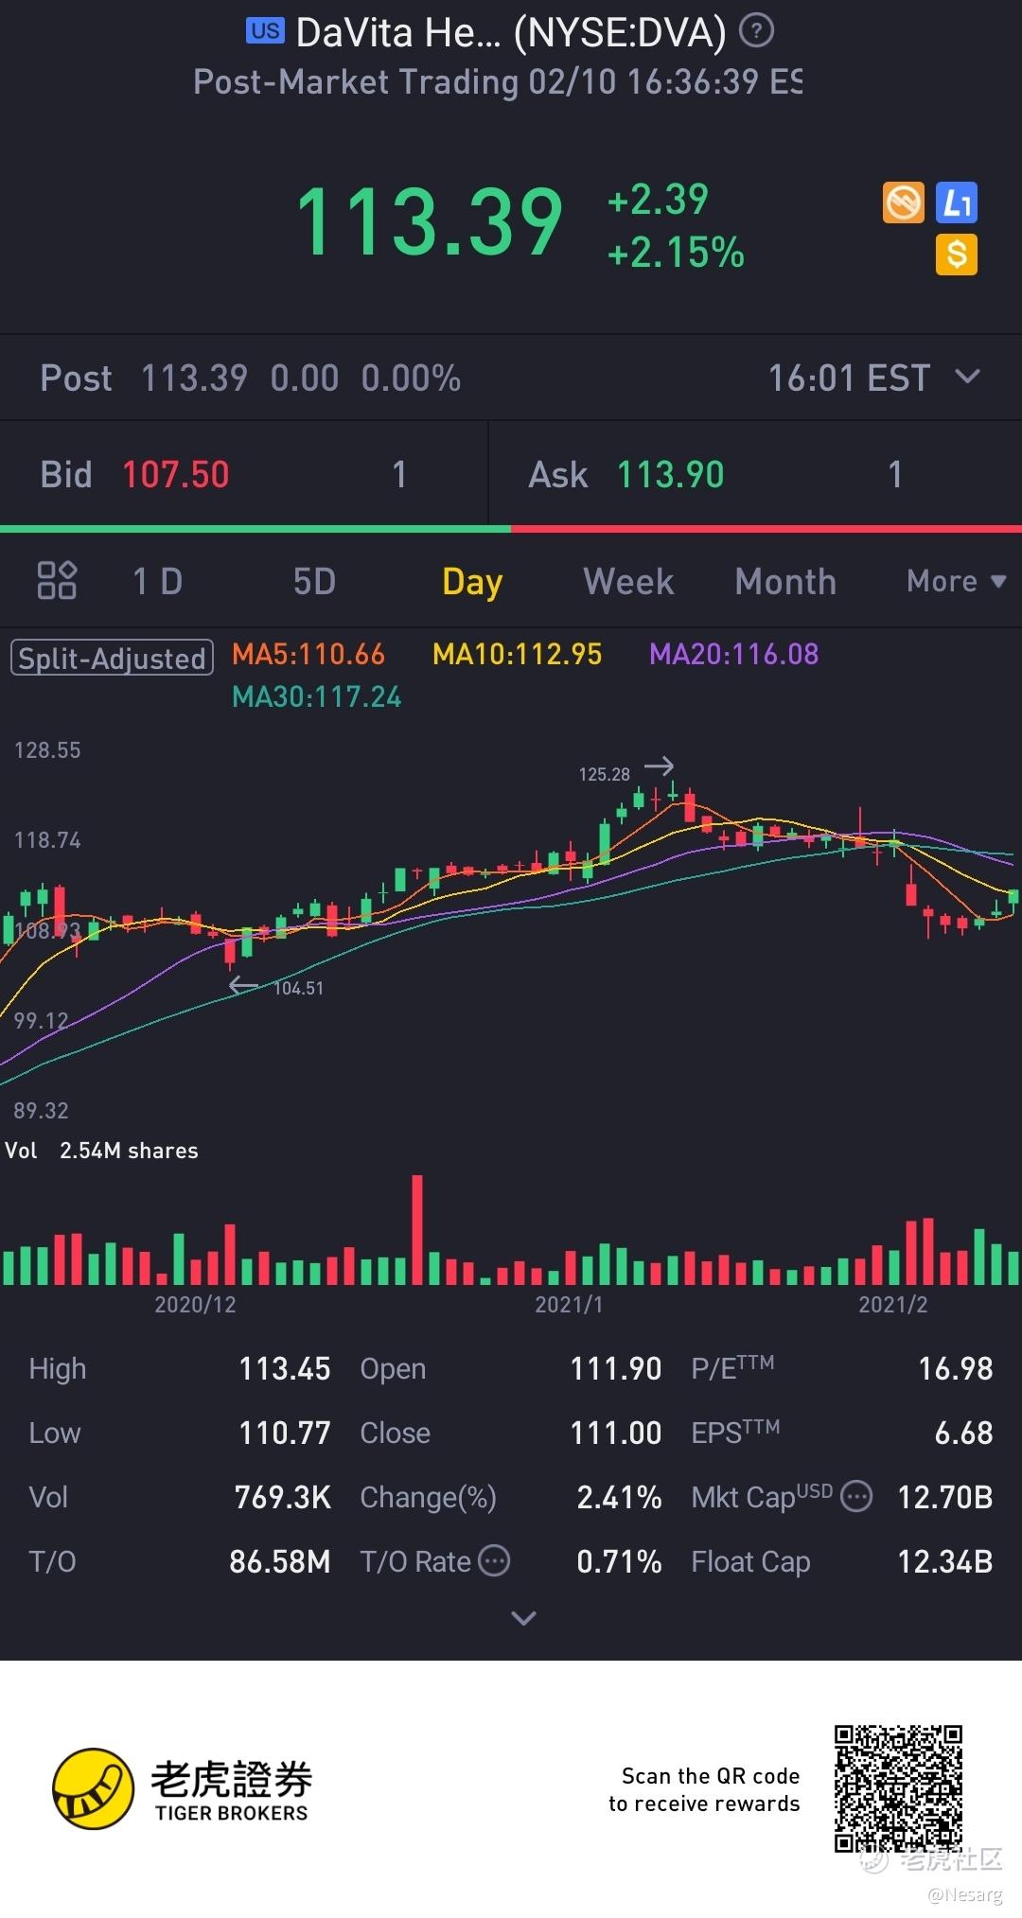The width and height of the screenshot is (1022, 1918).
Task: Expand more stock stats with bottom chevron
Action: click(x=523, y=1618)
